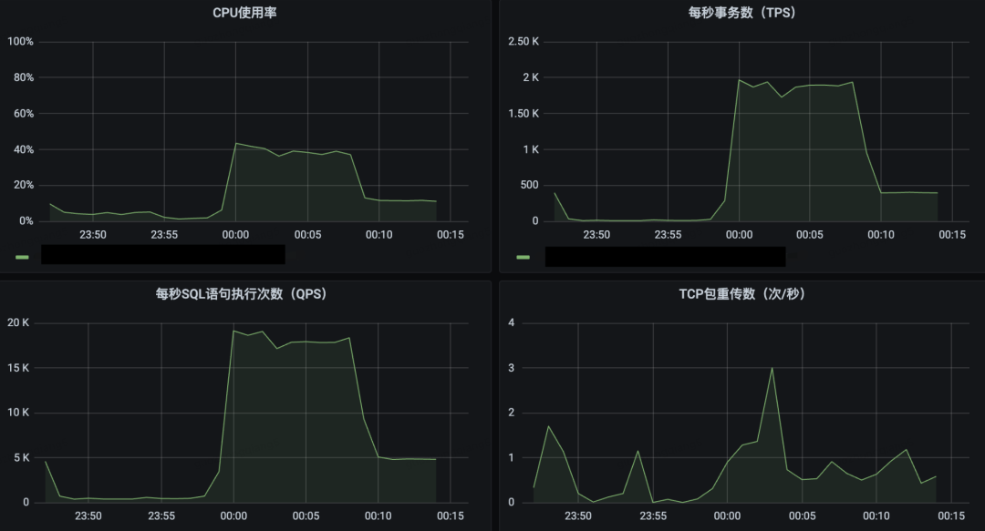Click the 00:05 time label in TPS panel
The width and height of the screenshot is (985, 531).
[810, 235]
